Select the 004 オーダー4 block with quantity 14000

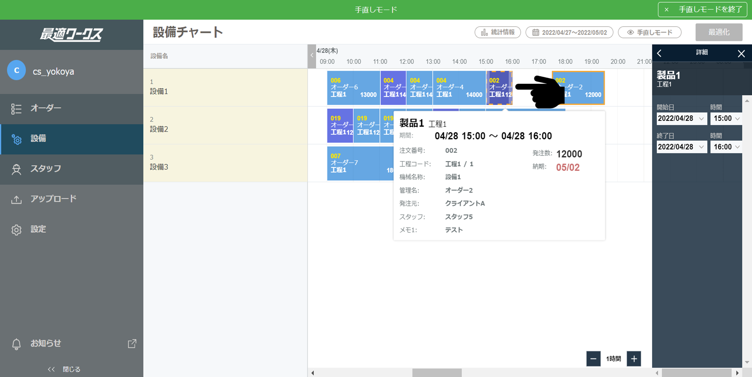click(x=459, y=88)
